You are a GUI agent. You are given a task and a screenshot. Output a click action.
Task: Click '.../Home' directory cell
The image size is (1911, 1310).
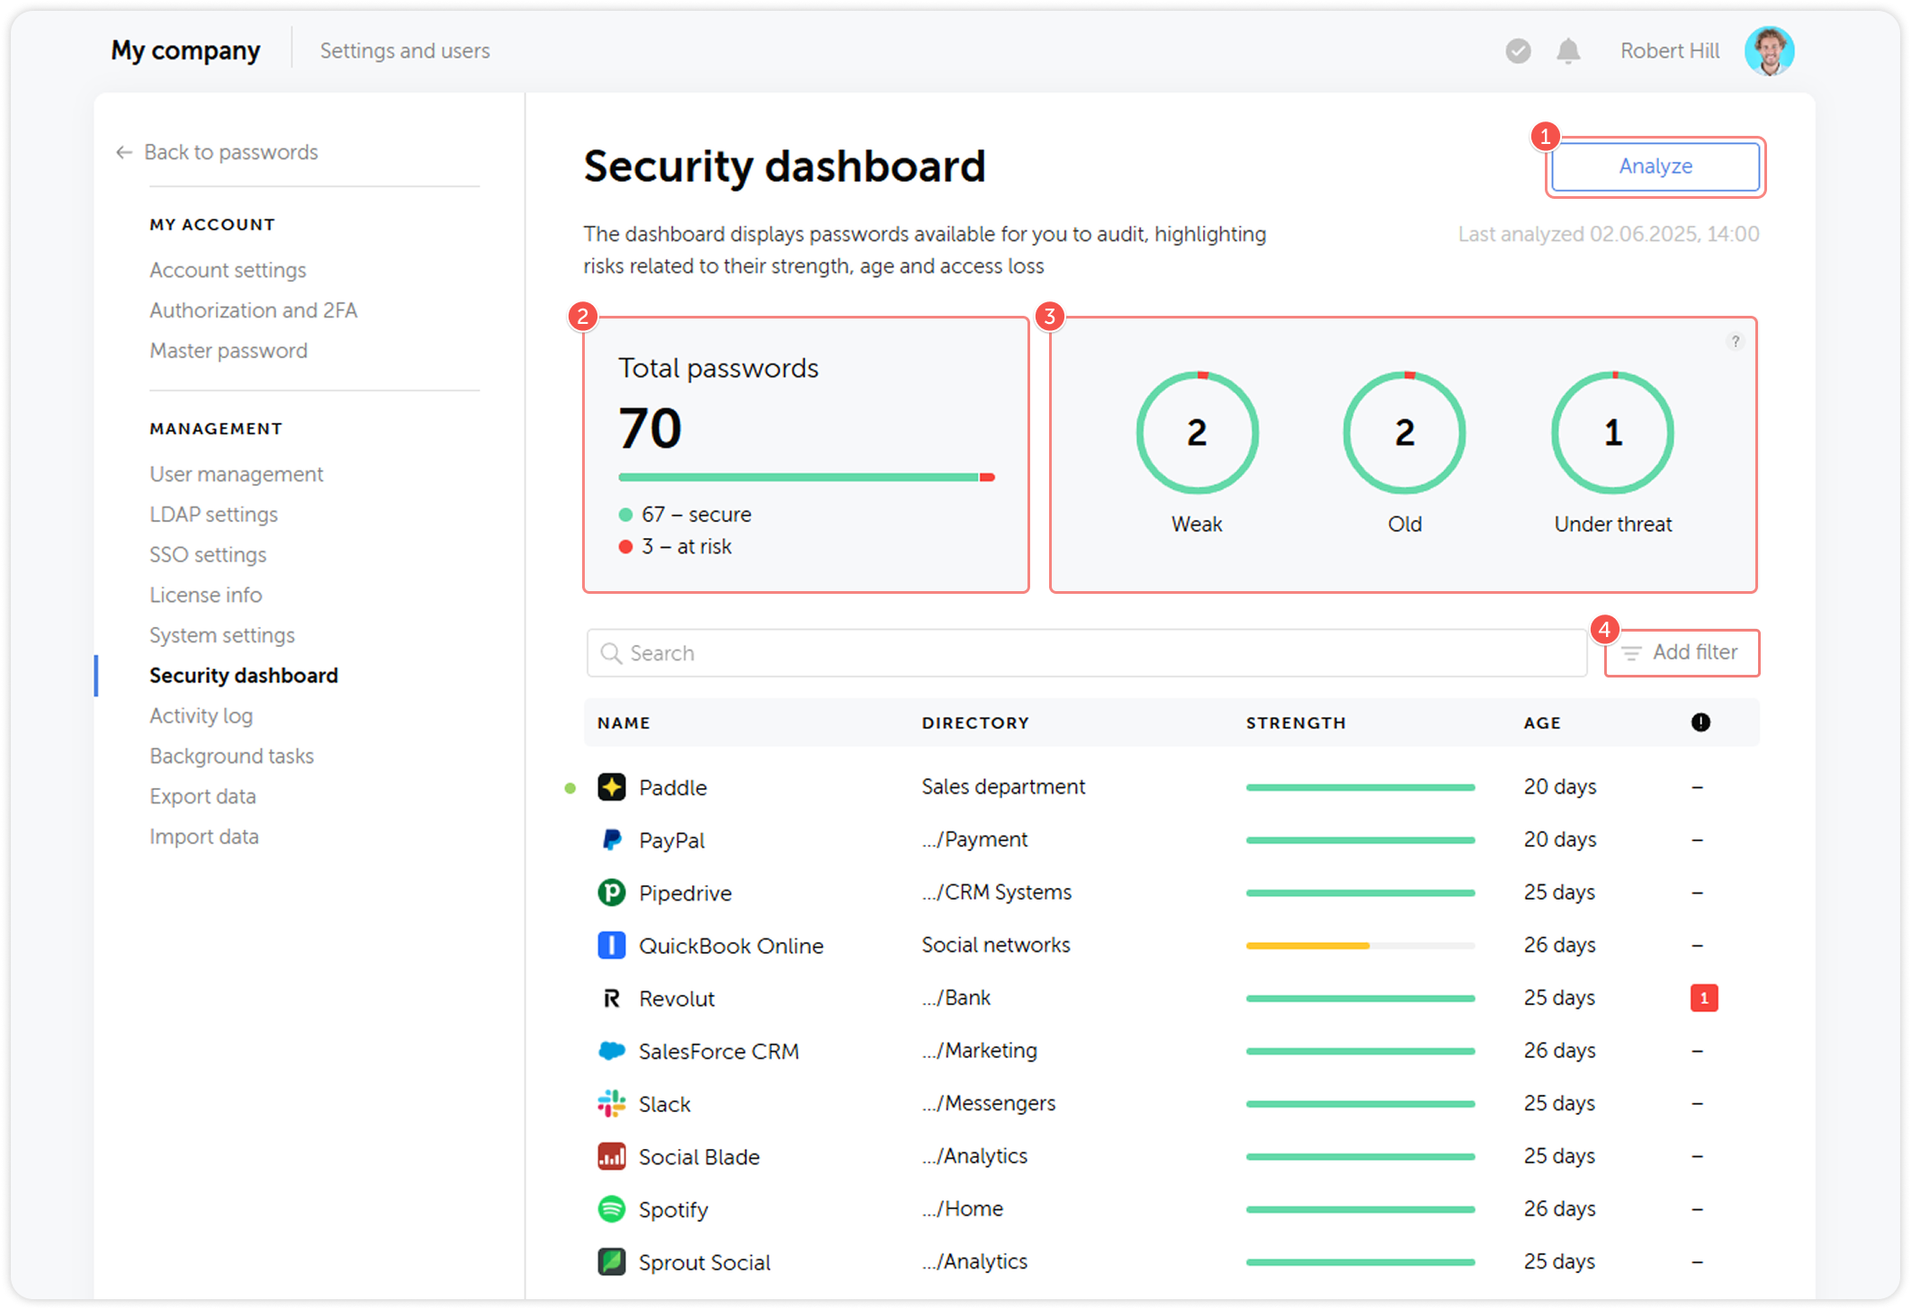pyautogui.click(x=963, y=1208)
